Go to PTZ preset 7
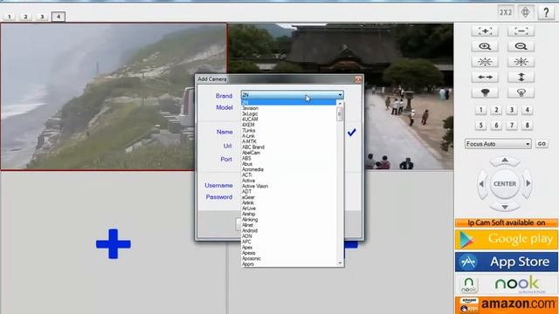The image size is (559, 314). (x=512, y=126)
